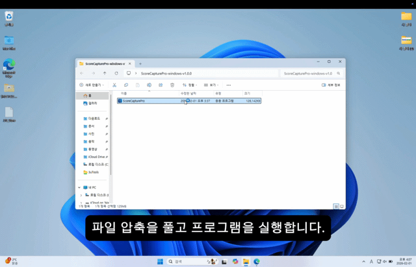The height and width of the screenshot is (267, 416).
Task: Select the ScoreCapturePro application file
Action: coord(135,101)
